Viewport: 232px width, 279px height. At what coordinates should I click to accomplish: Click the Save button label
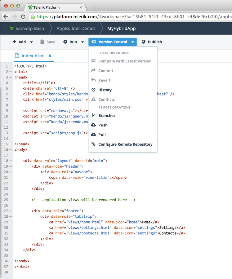pos(51,42)
